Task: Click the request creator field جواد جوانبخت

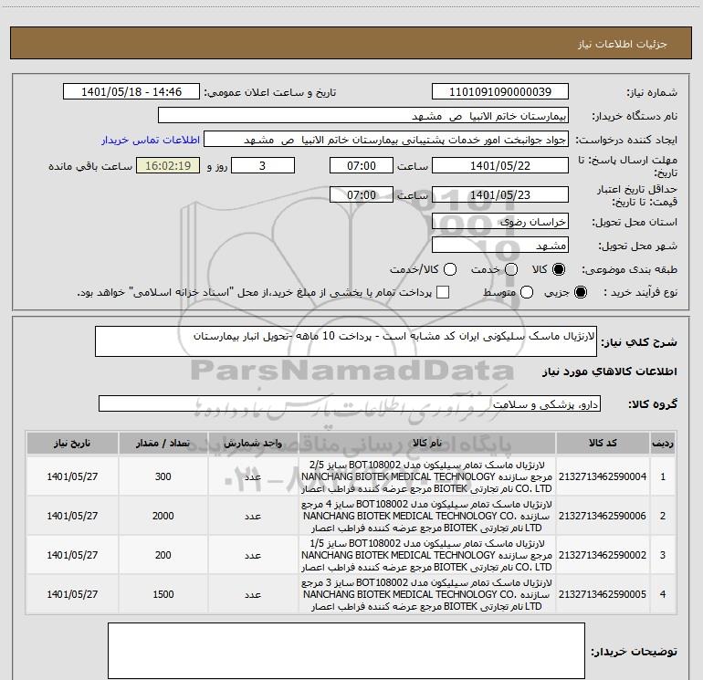Action: click(x=386, y=139)
